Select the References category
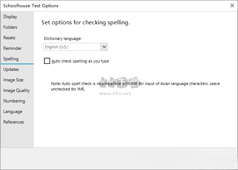This screenshot has height=170, width=238. tap(14, 122)
